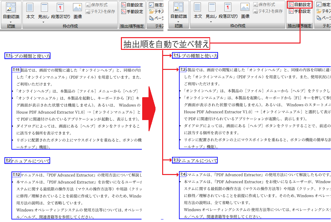This screenshot has width=331, height=222.
Task: Open 自動認識 dropdown arrow in left ribbon
Action: click(x=11, y=21)
